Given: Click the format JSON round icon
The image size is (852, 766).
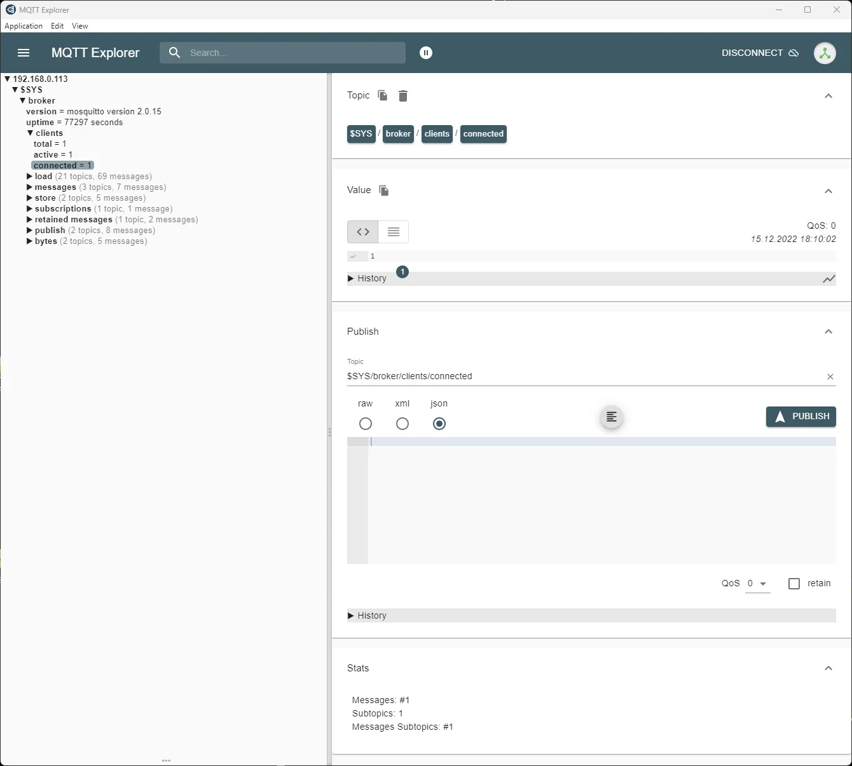Looking at the screenshot, I should point(612,417).
